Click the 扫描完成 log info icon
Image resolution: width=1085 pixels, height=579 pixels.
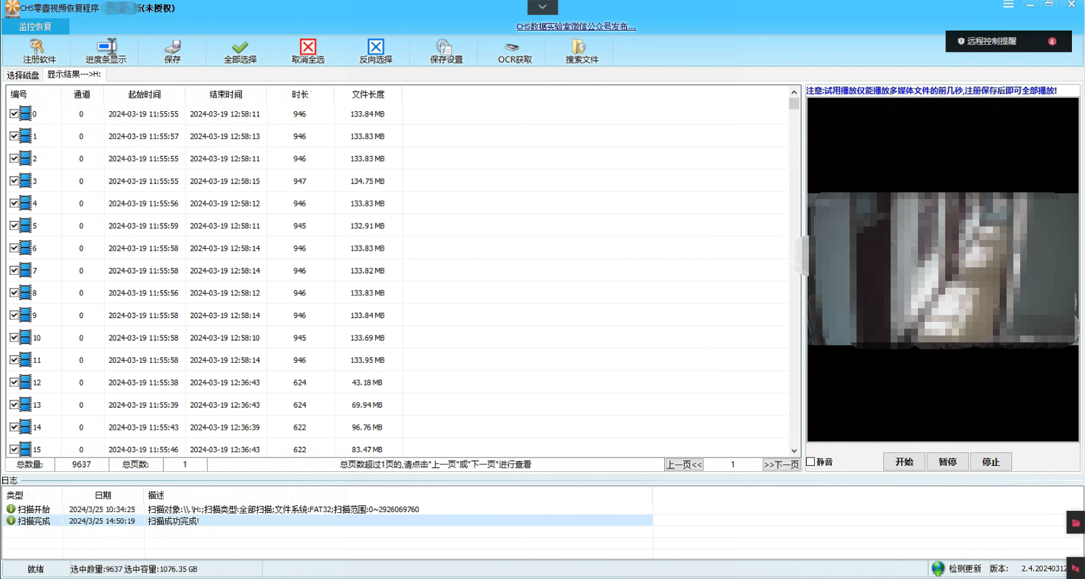coord(11,520)
